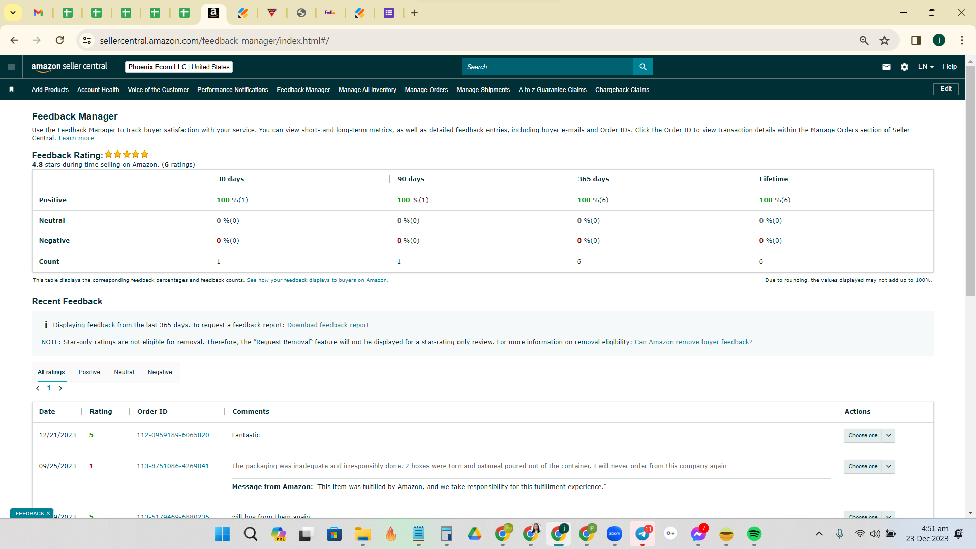The width and height of the screenshot is (976, 549).
Task: Open how feedback displays to buyers link
Action: 317,280
